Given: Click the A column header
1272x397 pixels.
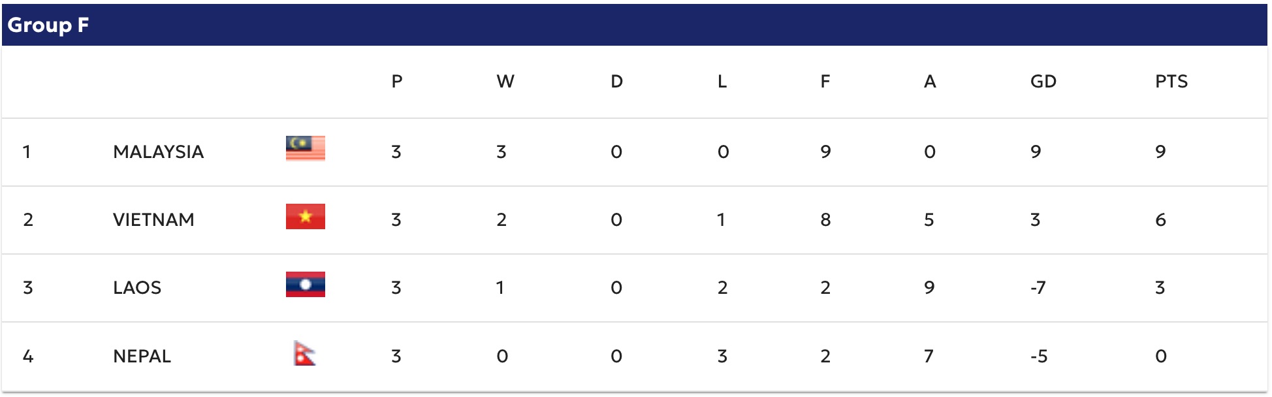Looking at the screenshot, I should click(x=930, y=82).
